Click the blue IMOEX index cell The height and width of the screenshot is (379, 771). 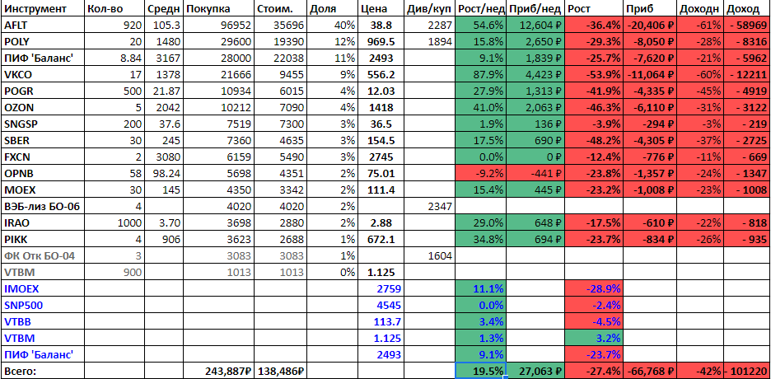click(42, 288)
